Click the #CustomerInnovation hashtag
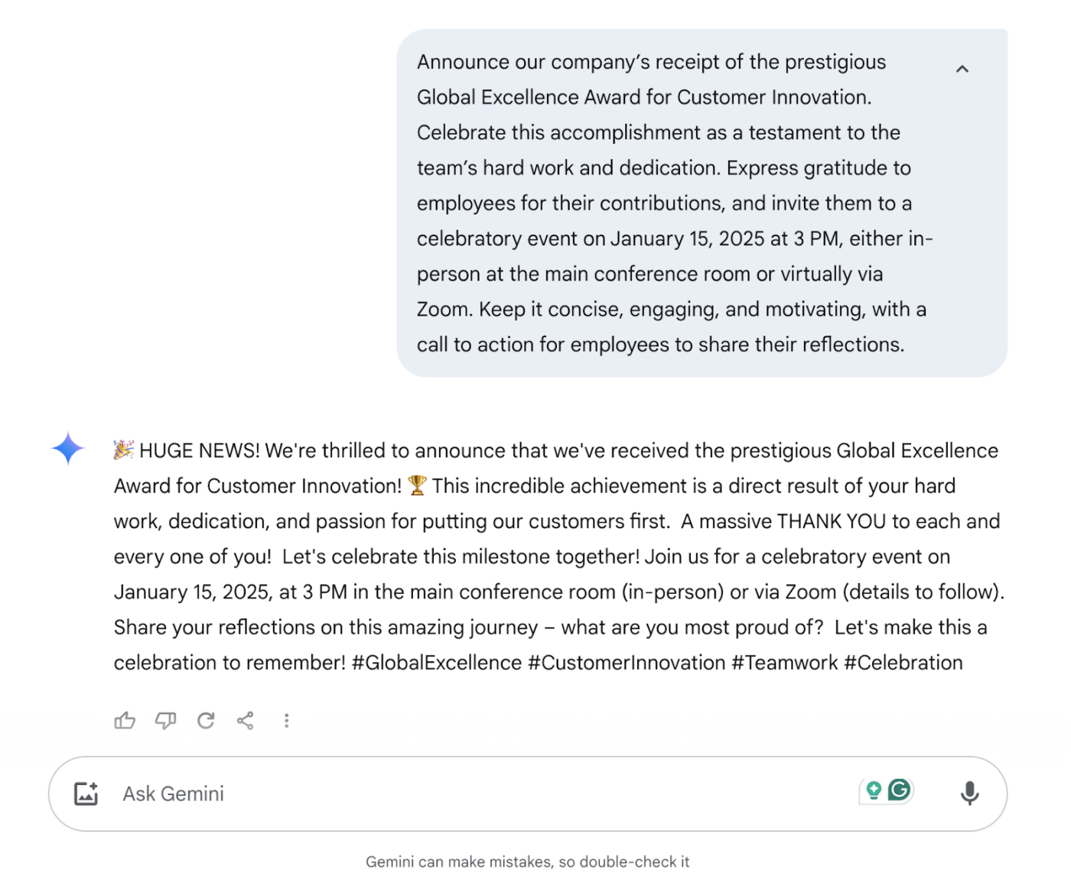The width and height of the screenshot is (1071, 886). [626, 663]
